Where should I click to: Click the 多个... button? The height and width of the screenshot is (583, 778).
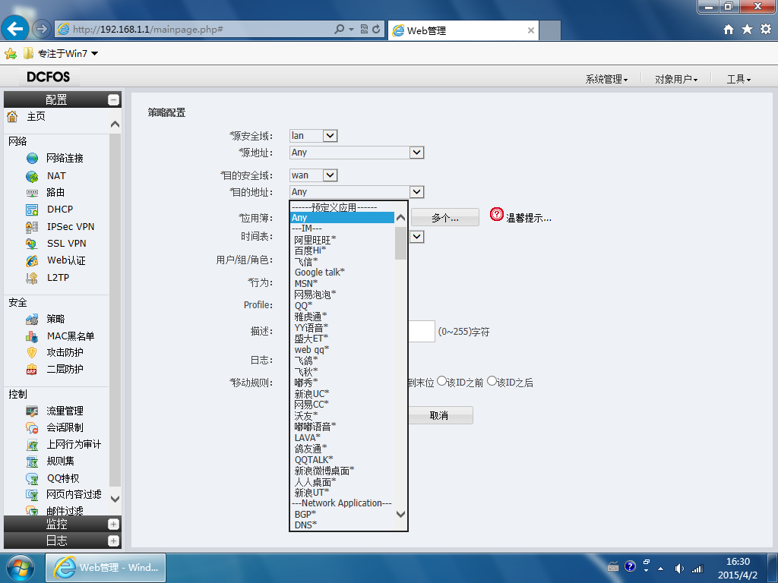click(x=445, y=218)
